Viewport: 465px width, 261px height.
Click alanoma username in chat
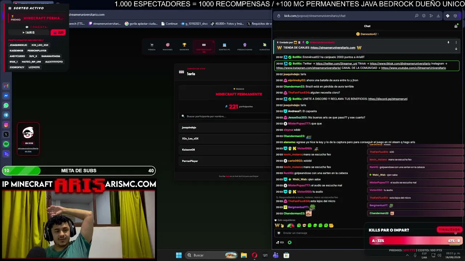tap(290, 142)
